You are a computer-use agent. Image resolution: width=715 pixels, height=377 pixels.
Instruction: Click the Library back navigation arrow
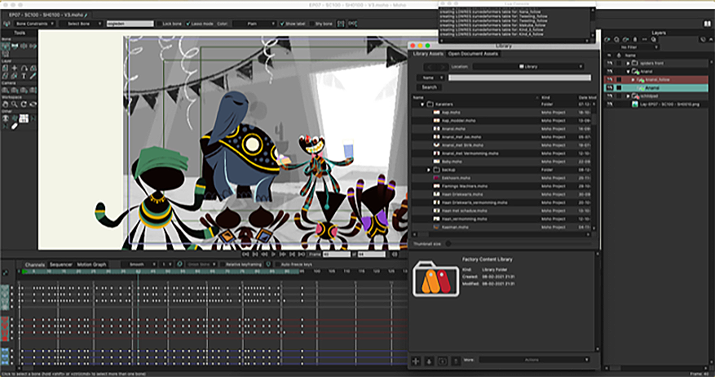(429, 67)
